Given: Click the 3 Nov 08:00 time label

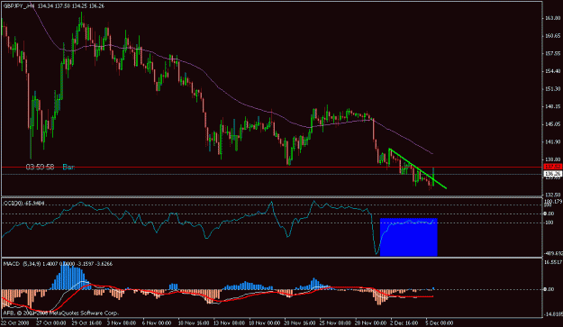Looking at the screenshot, I should point(122,322).
